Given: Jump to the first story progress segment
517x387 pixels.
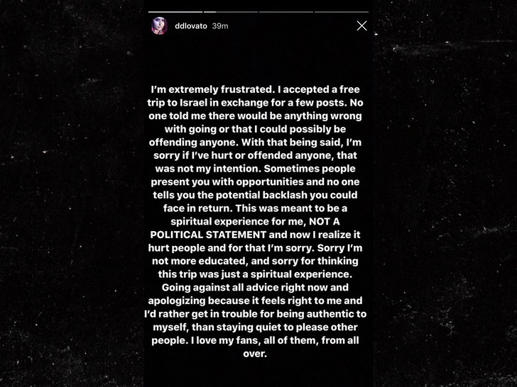Looking at the screenshot, I should (175, 12).
